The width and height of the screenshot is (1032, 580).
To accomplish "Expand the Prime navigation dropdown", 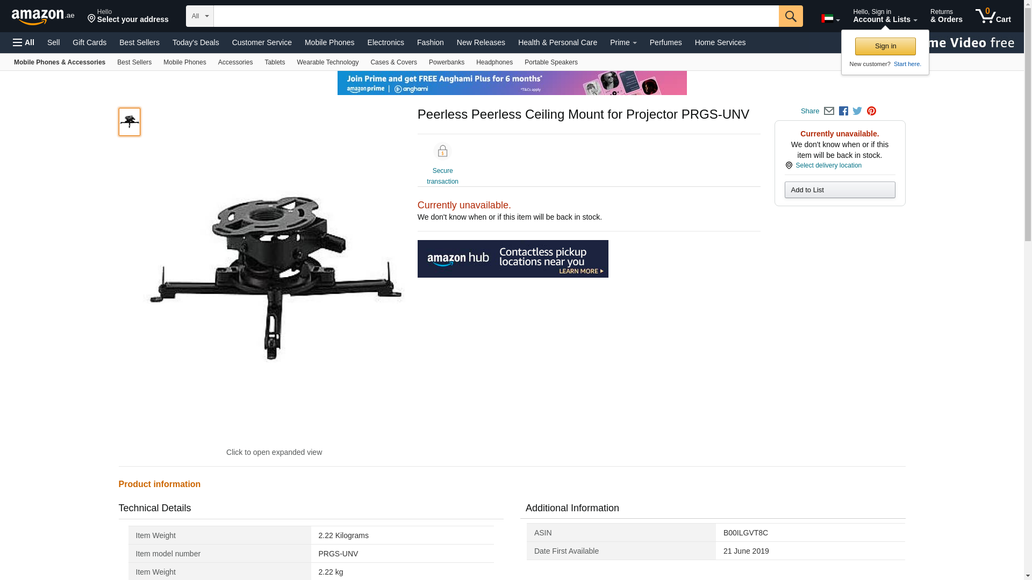I will (x=623, y=42).
